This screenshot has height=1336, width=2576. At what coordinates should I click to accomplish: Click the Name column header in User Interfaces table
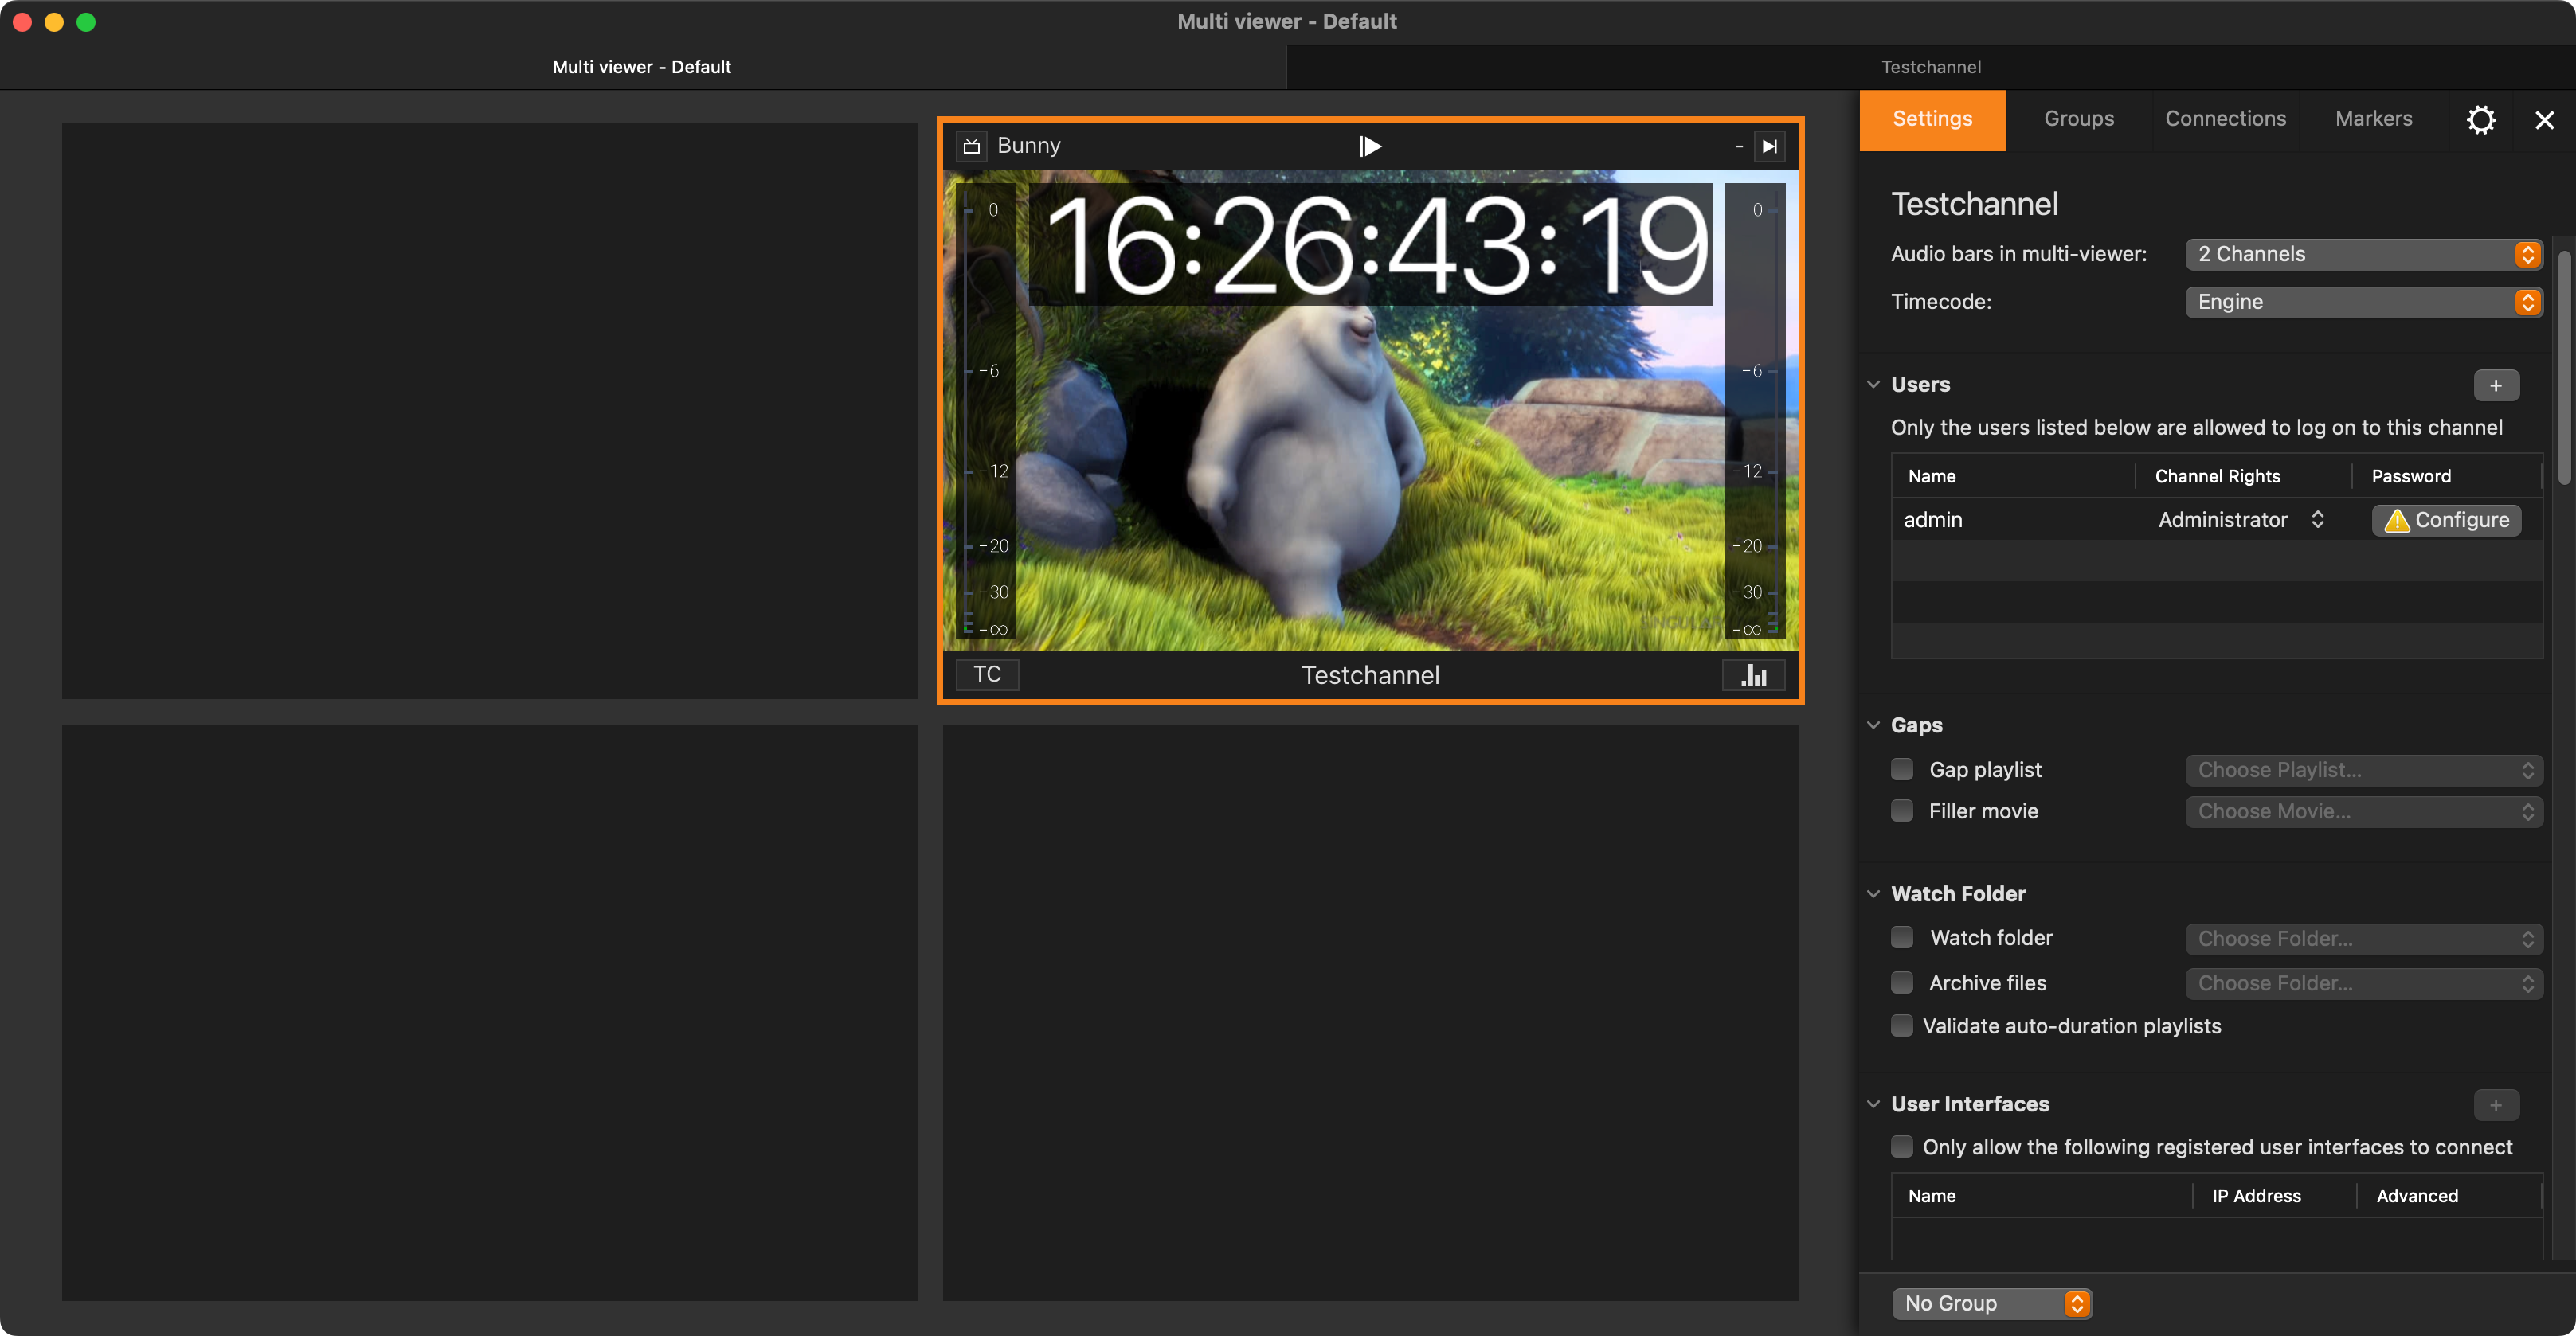(x=2041, y=1196)
